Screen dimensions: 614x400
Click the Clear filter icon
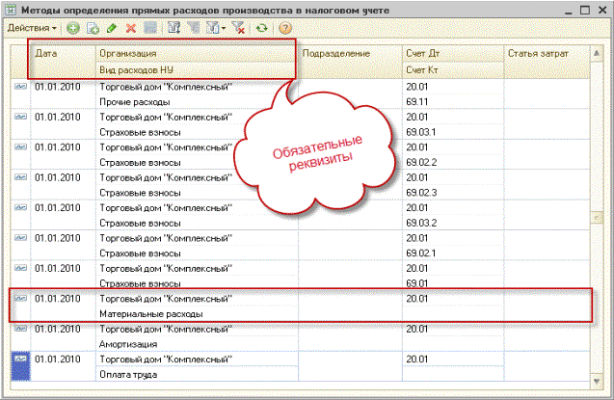[x=238, y=28]
